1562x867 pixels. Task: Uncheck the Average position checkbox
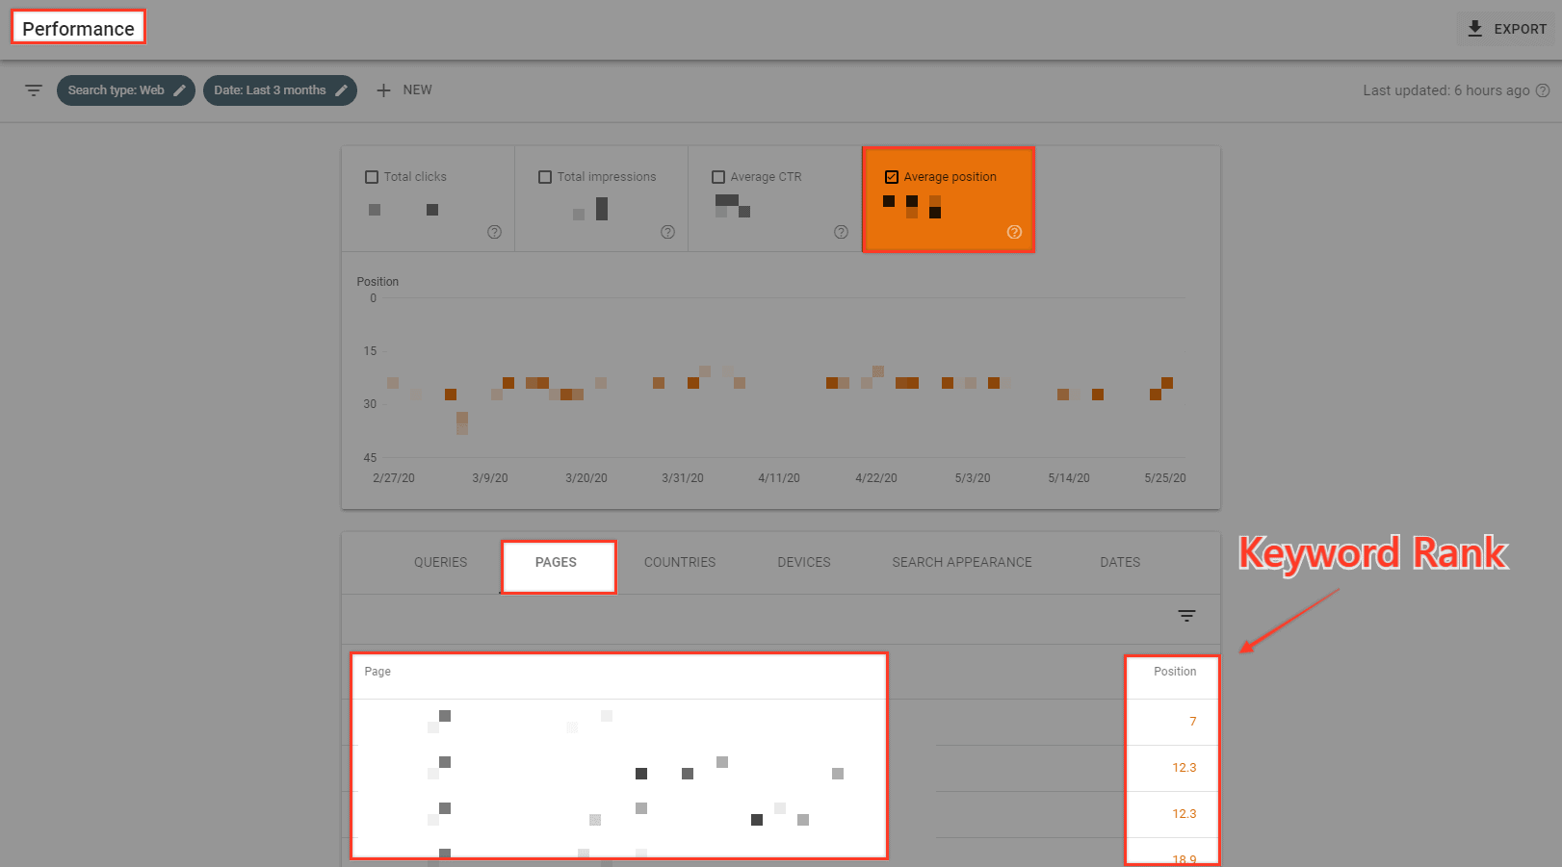892,177
